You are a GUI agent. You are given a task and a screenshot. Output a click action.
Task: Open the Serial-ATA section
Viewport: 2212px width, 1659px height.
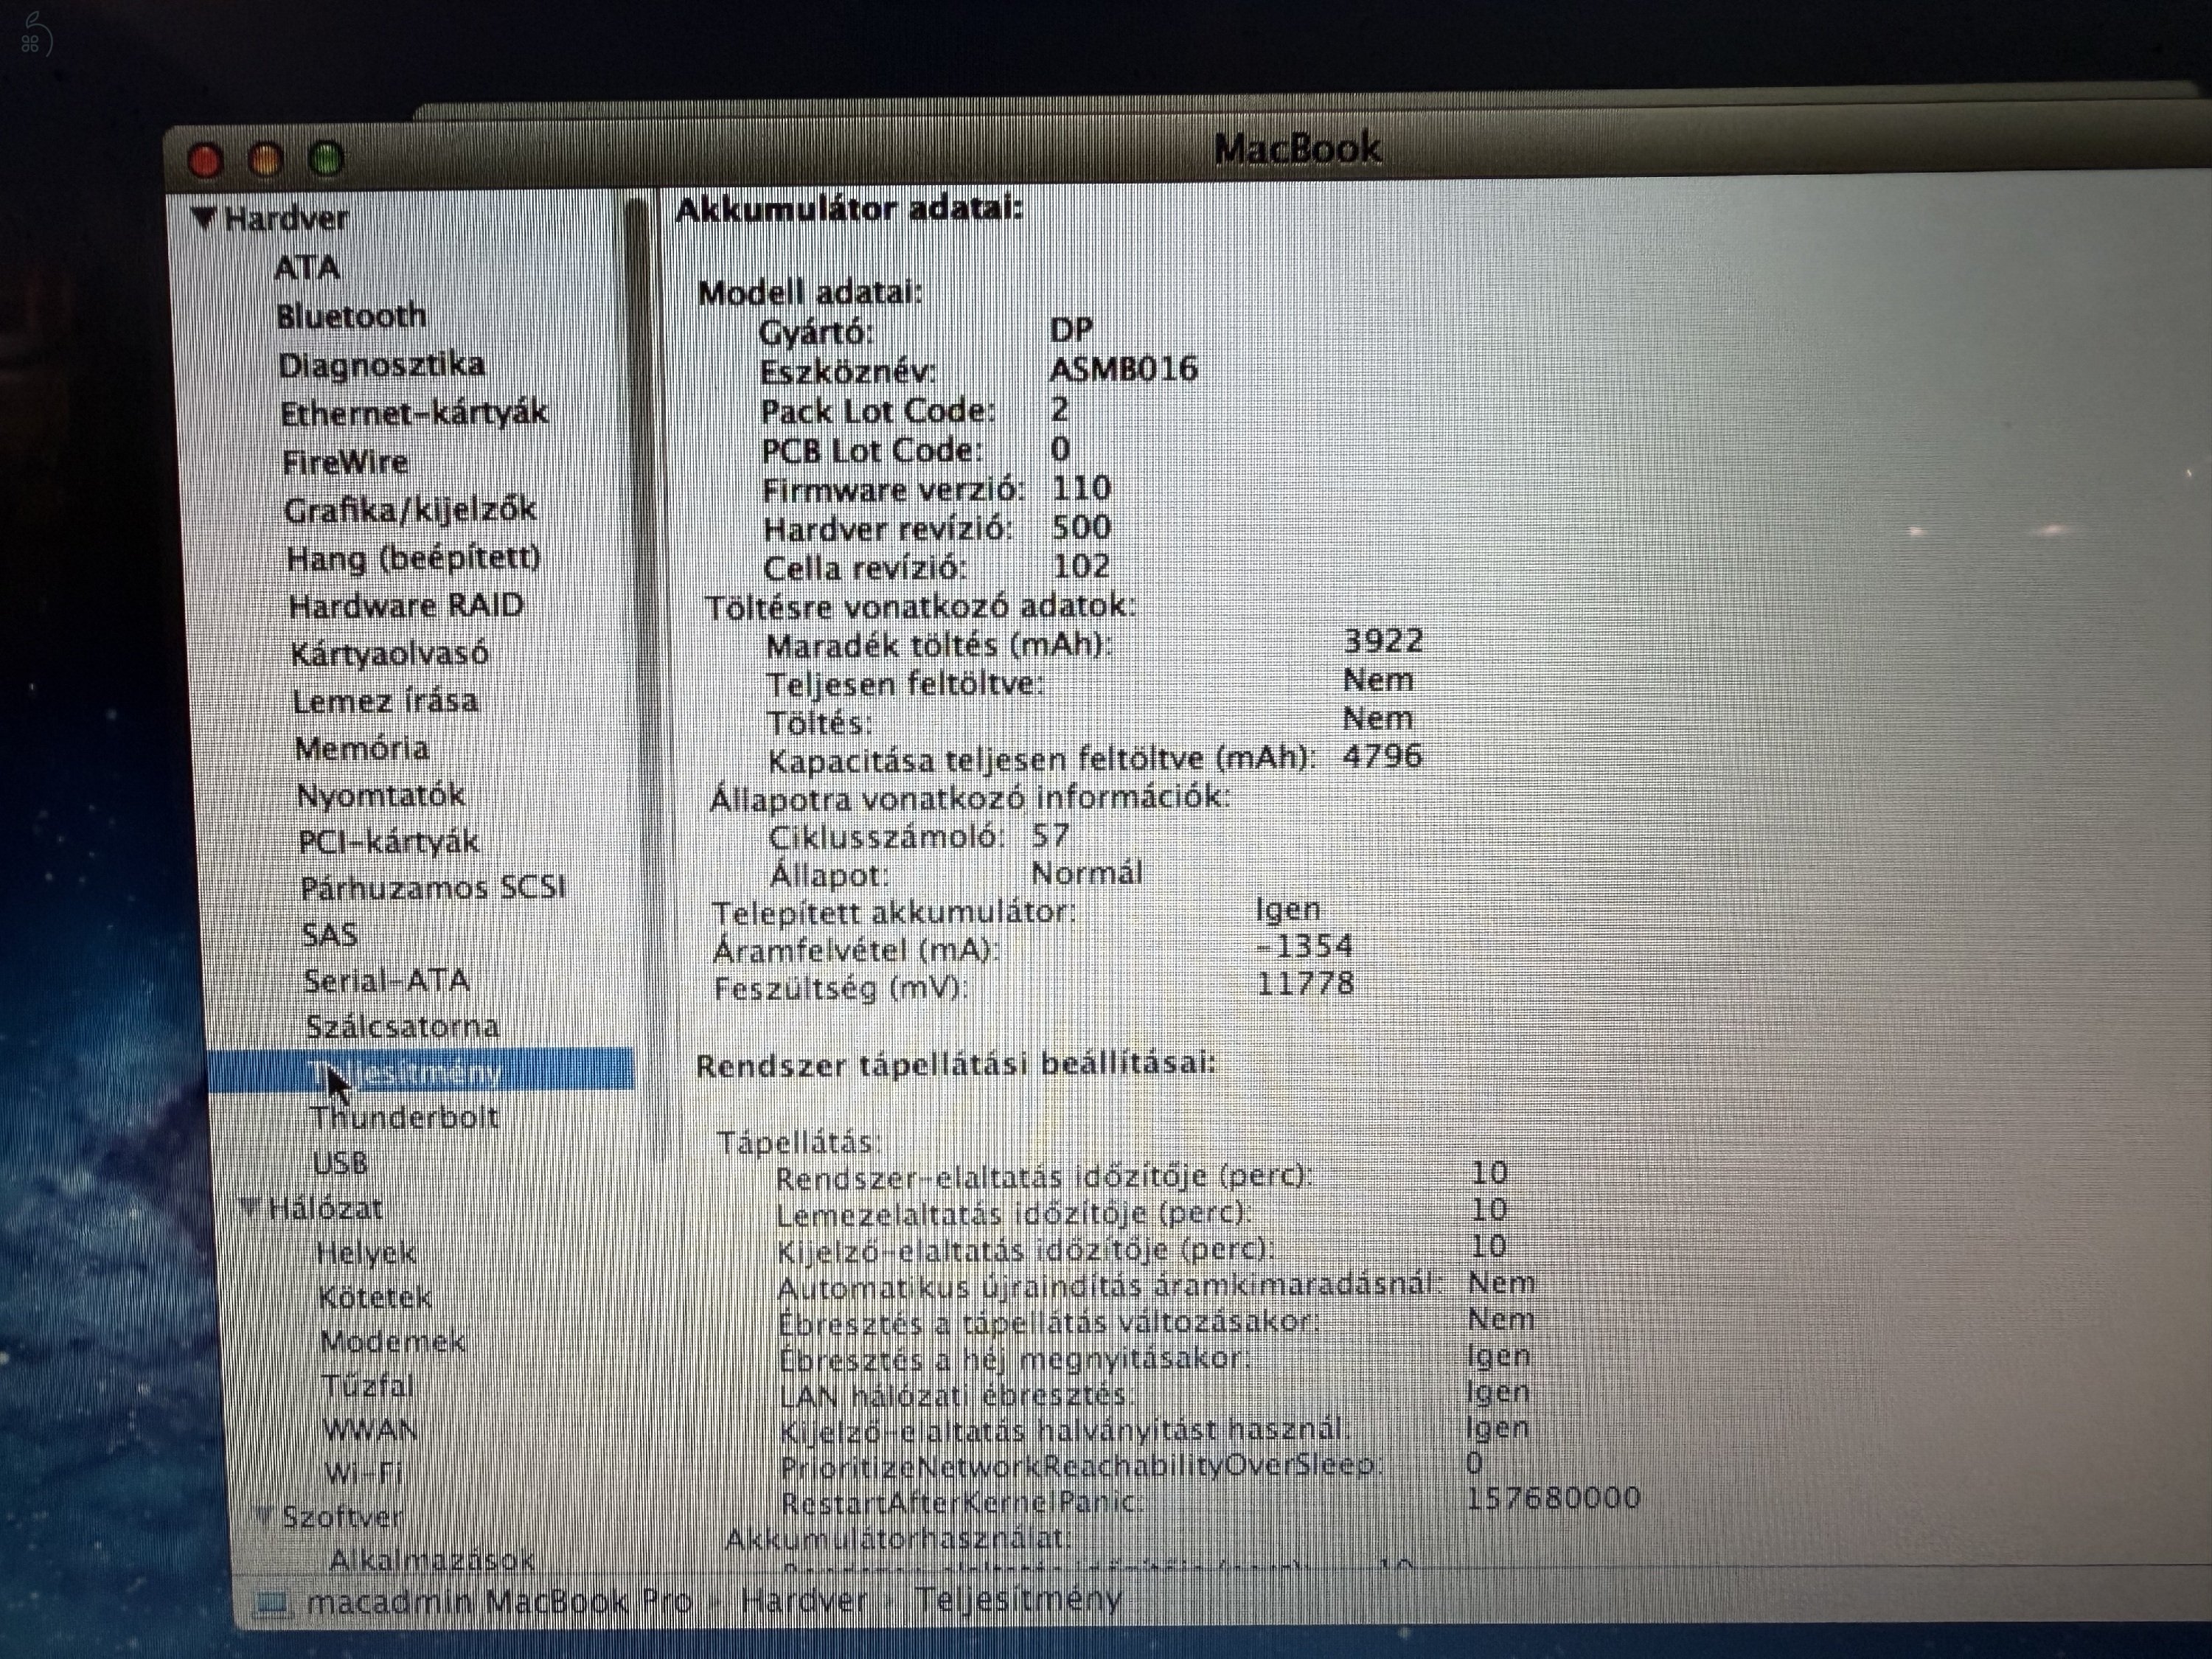pos(389,982)
